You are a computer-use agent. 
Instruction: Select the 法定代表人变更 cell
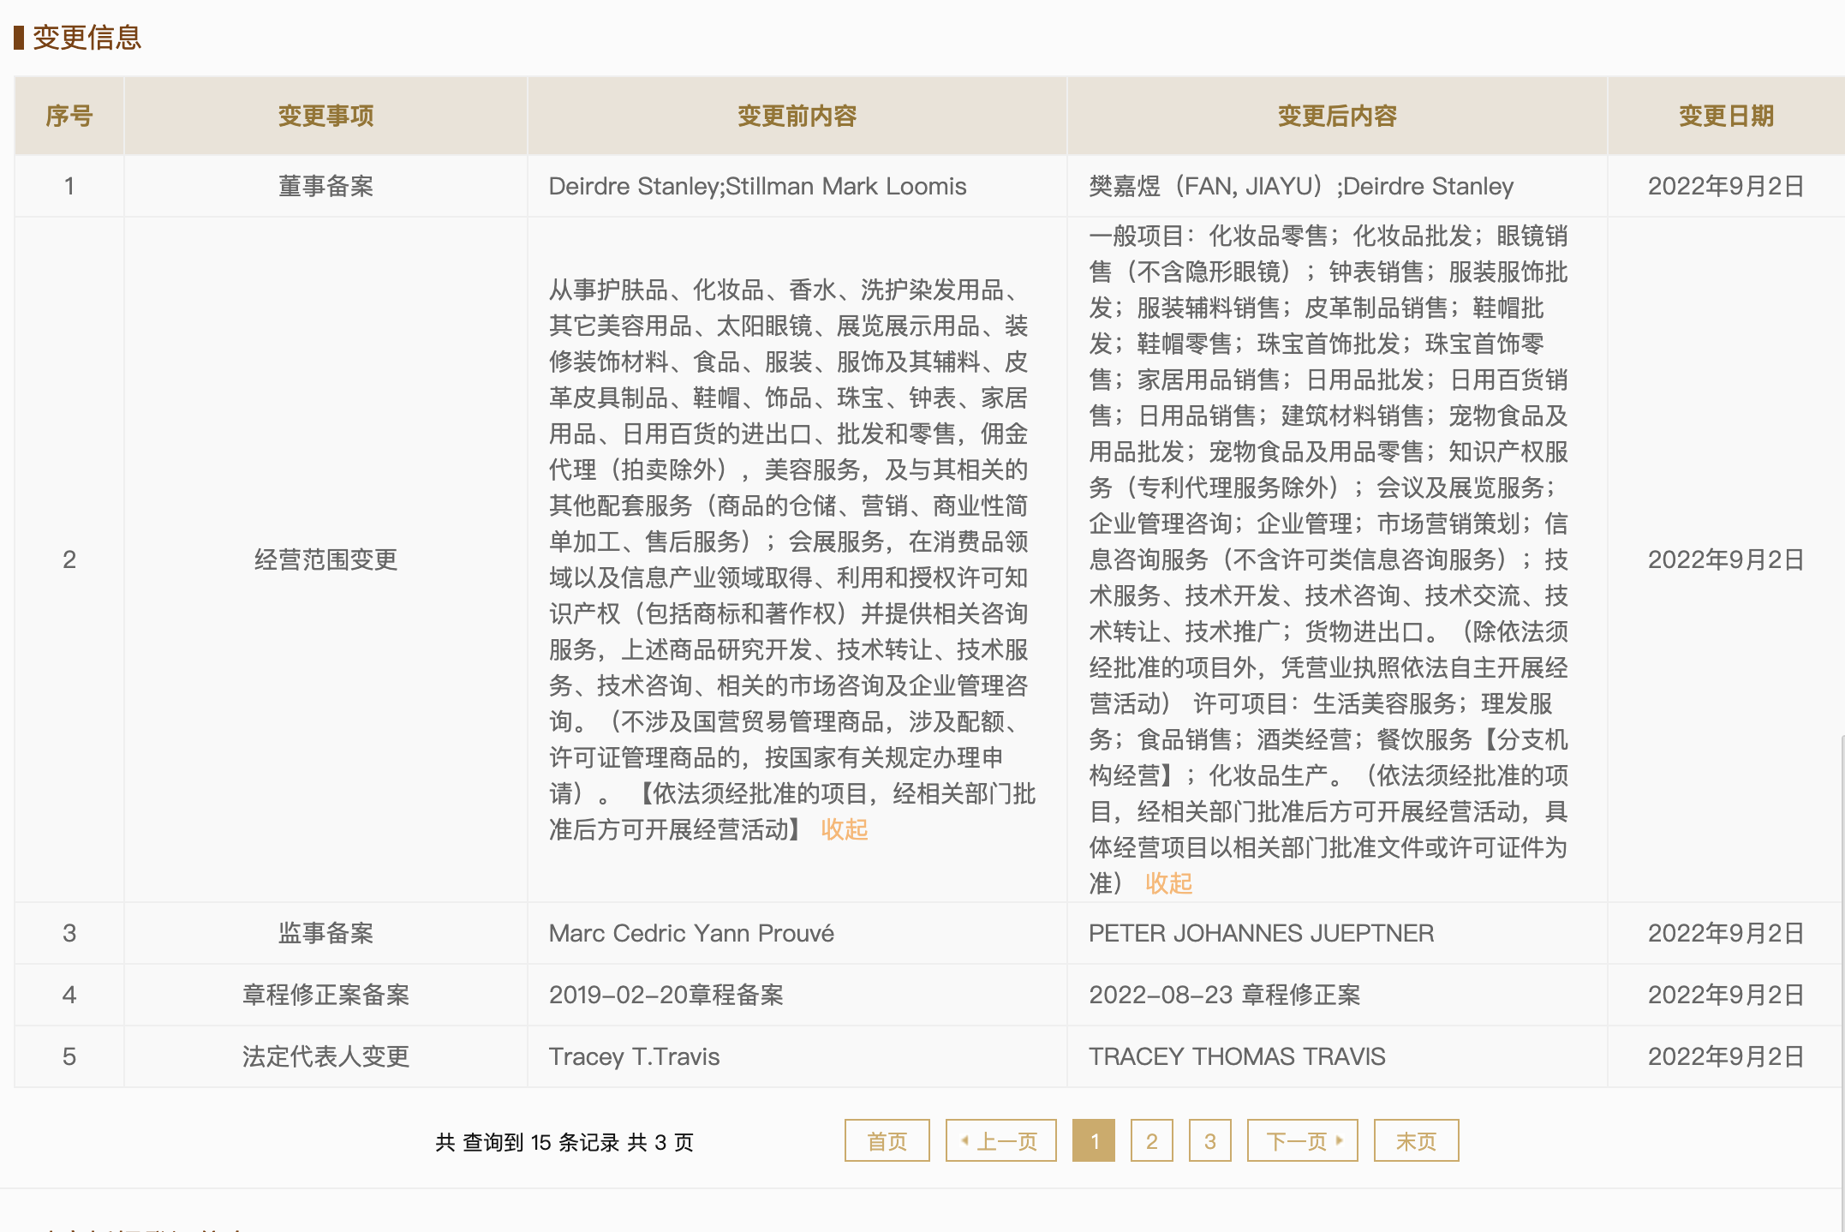point(325,1056)
